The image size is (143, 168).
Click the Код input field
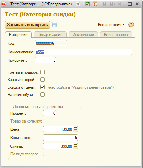[51, 43]
